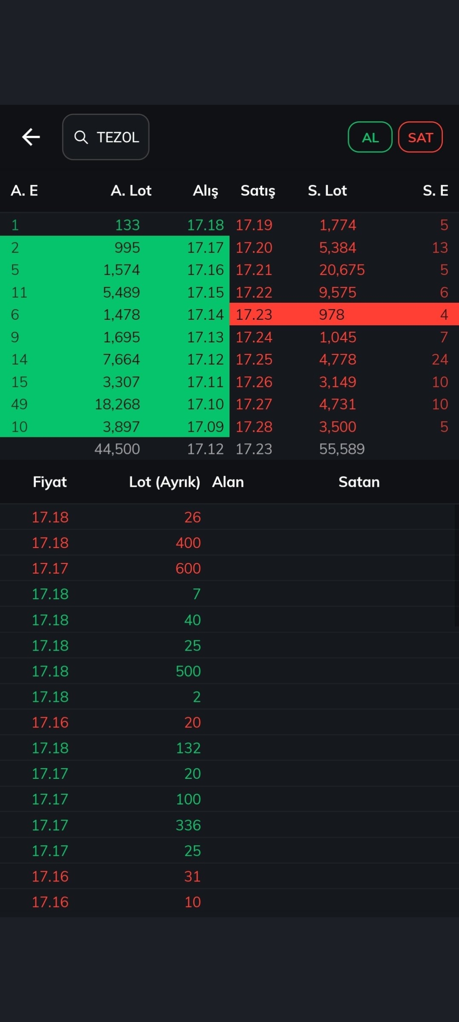
Task: Select the highlighted 17.23 ask row
Action: 344,314
